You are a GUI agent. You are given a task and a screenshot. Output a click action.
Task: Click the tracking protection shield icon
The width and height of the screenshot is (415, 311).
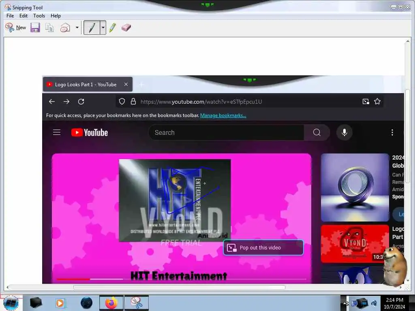tap(122, 102)
